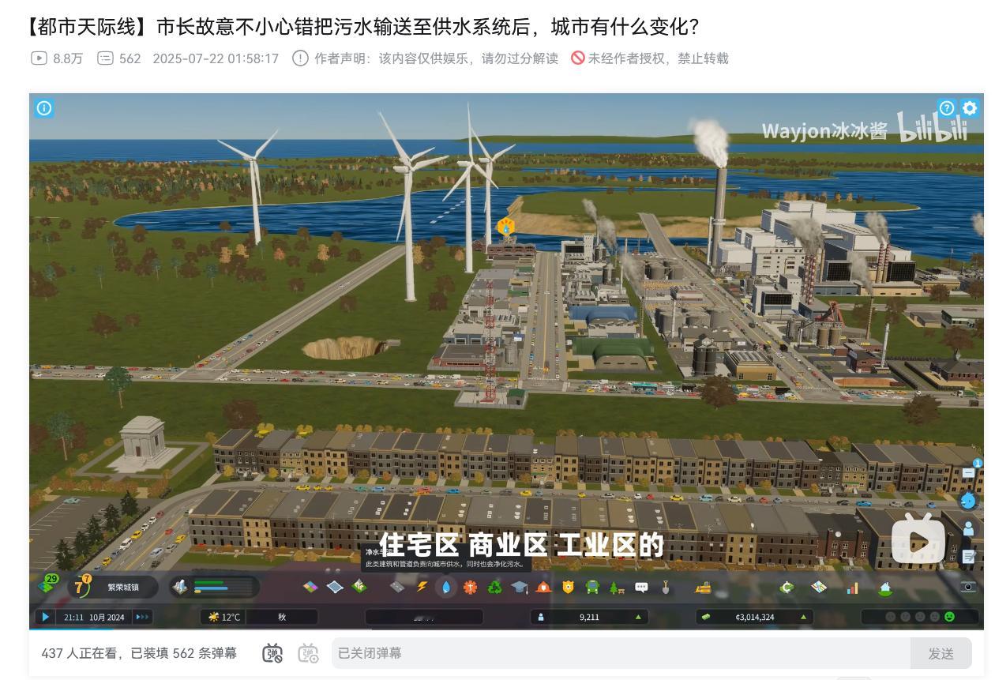The width and height of the screenshot is (995, 680).
Task: Select the roads tool icon
Action: pyautogui.click(x=398, y=587)
